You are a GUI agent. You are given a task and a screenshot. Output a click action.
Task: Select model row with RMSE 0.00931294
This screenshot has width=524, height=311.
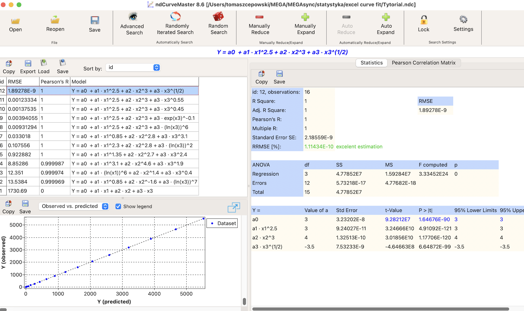point(99,127)
